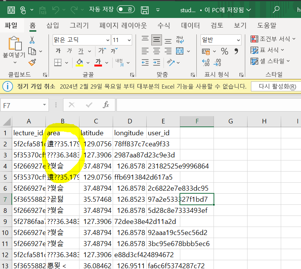Switch to 페이지 레이아웃 tab
301x269 pixels.
pyautogui.click(x=123, y=25)
